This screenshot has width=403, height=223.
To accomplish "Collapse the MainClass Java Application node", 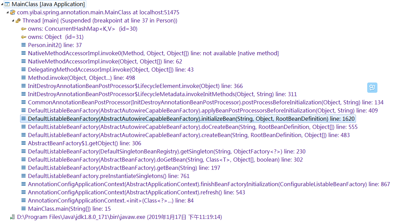I will pos(2,4).
